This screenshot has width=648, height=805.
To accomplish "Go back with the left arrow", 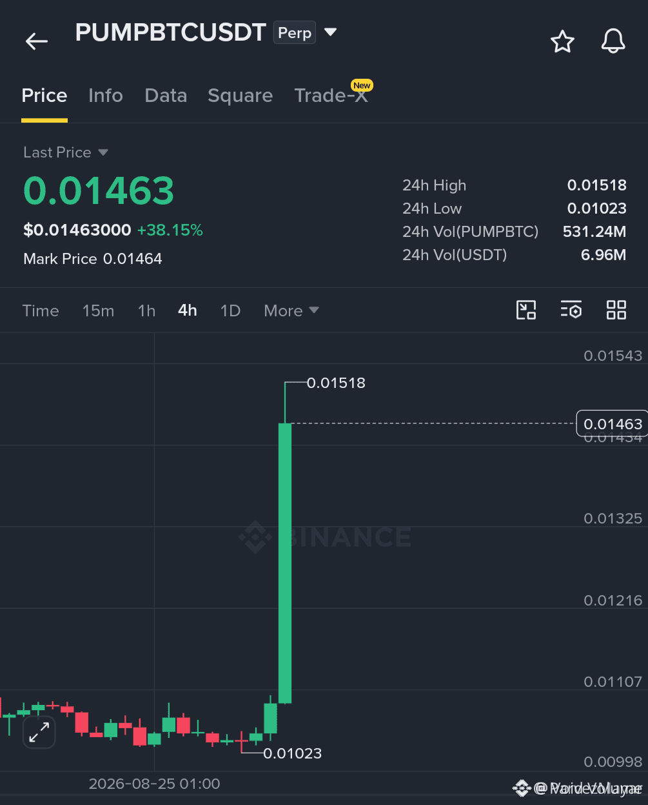I will (x=37, y=42).
